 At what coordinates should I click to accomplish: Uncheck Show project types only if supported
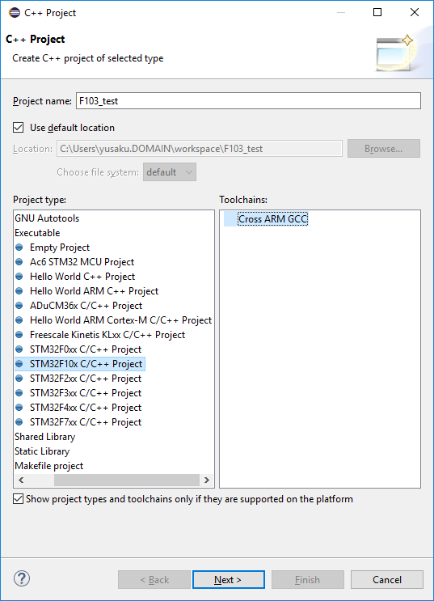pyautogui.click(x=18, y=499)
